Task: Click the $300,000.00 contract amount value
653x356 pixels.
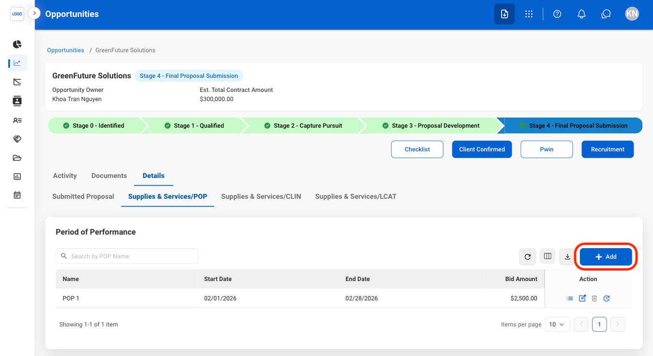Action: (217, 99)
